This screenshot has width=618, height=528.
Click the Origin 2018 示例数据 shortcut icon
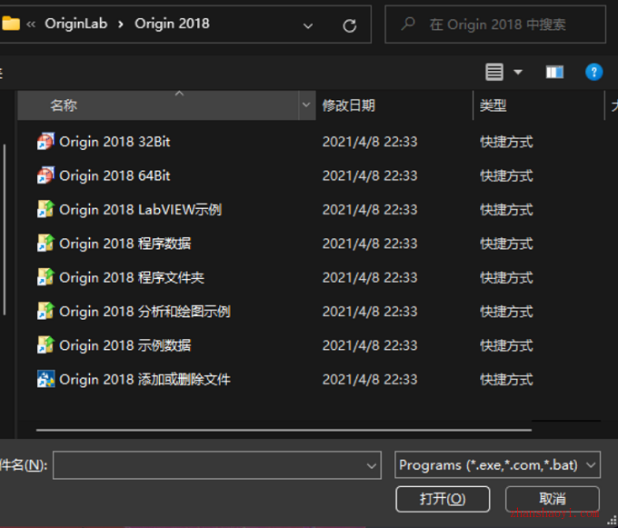tap(45, 344)
